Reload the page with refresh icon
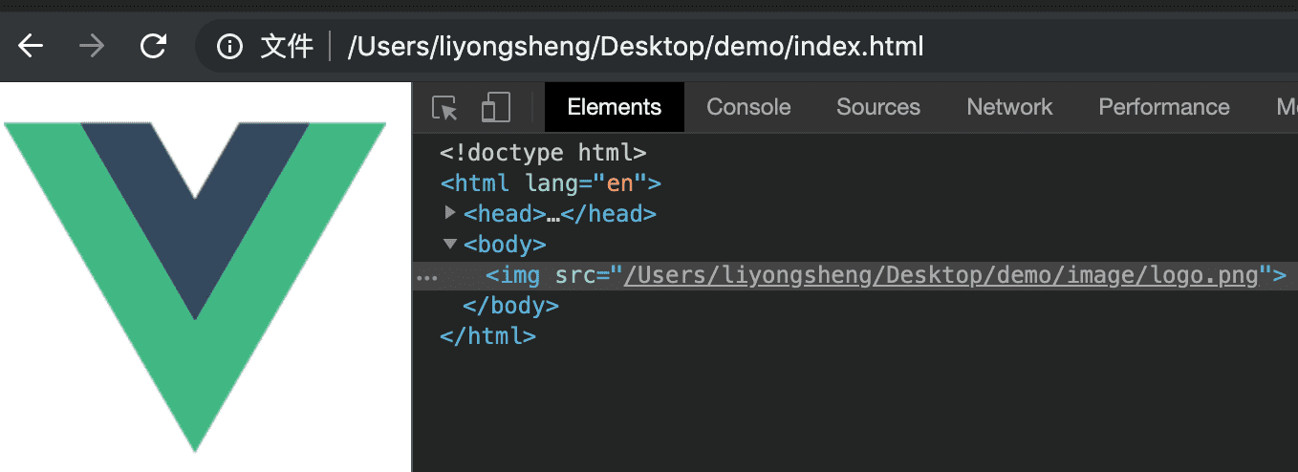This screenshot has height=472, width=1298. (153, 46)
